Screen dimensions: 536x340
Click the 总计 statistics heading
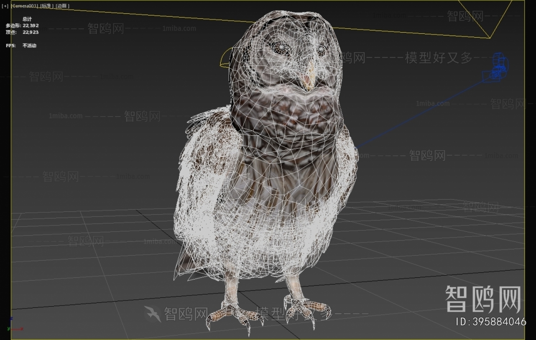tap(27, 19)
